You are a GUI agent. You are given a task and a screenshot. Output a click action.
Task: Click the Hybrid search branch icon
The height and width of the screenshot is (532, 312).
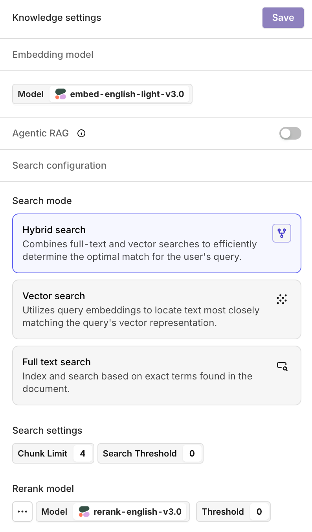pyautogui.click(x=282, y=233)
